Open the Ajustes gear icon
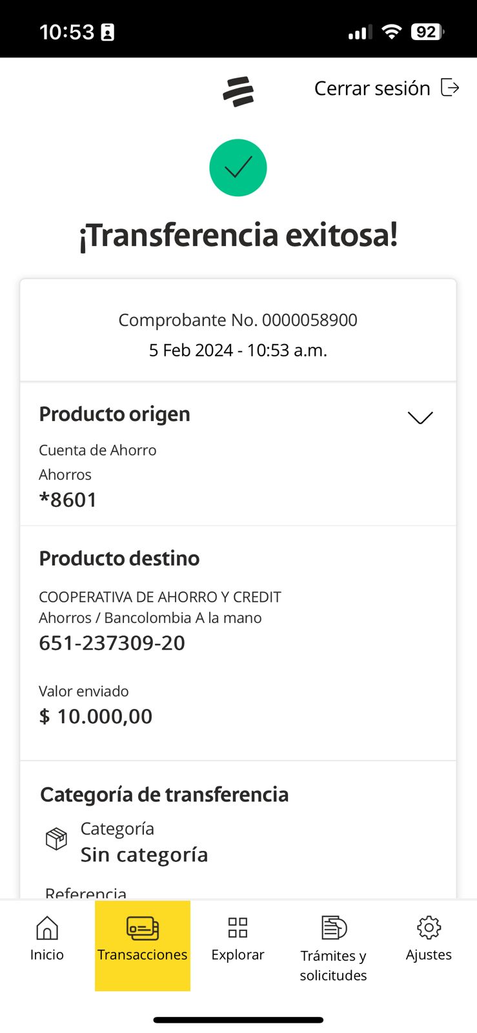 pos(429,928)
